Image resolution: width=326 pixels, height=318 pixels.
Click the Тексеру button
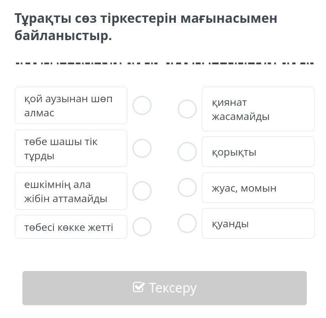(164, 288)
